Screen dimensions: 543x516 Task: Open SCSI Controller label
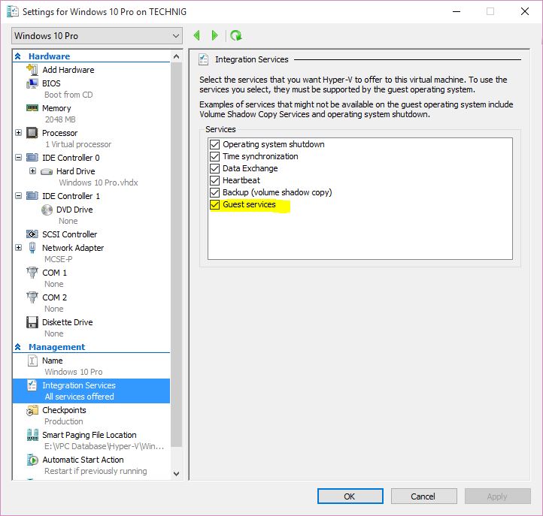(70, 234)
